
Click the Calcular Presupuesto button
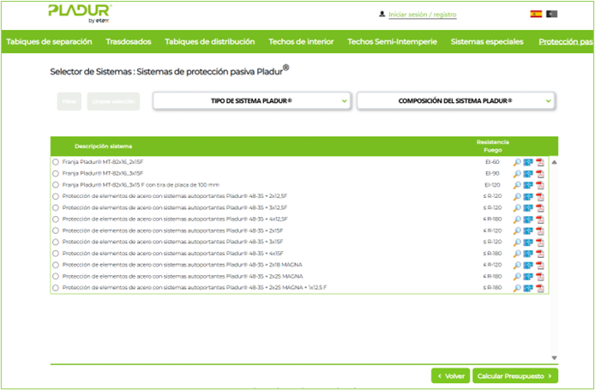[516, 375]
